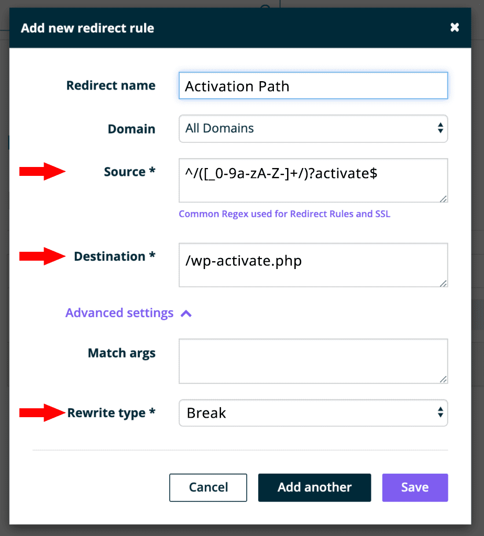
Task: Click the Add another button
Action: tap(314, 487)
